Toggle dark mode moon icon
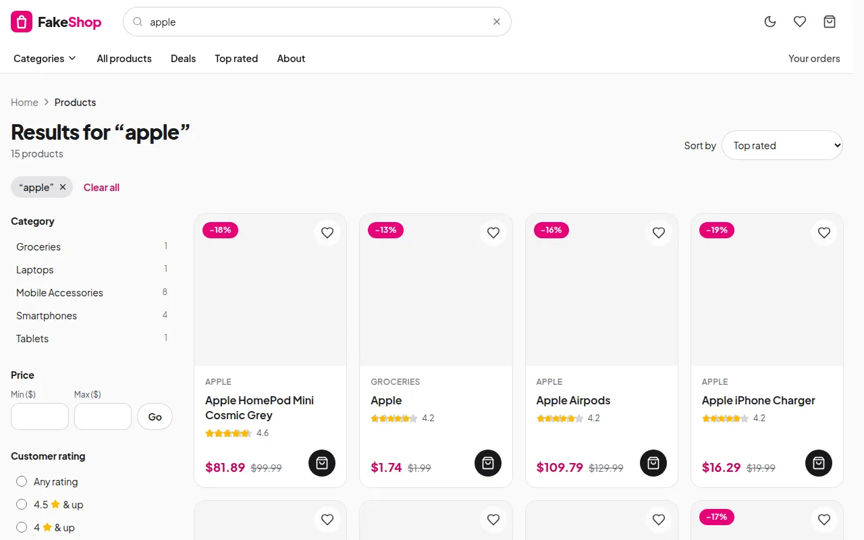The image size is (864, 540). coord(770,22)
